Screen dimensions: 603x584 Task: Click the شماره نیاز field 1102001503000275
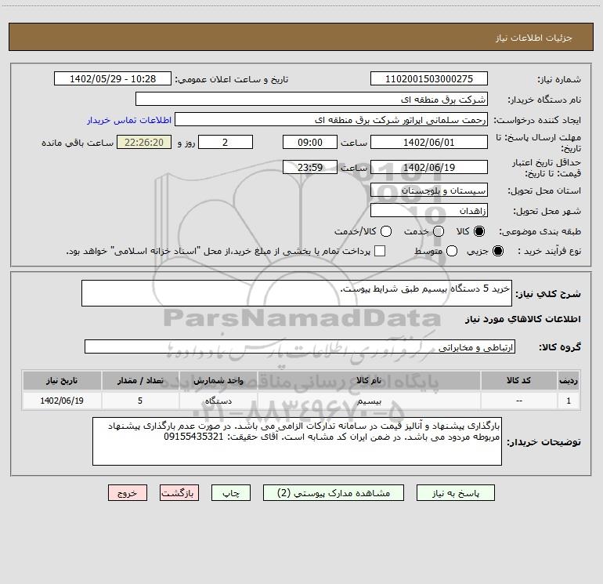click(x=429, y=78)
